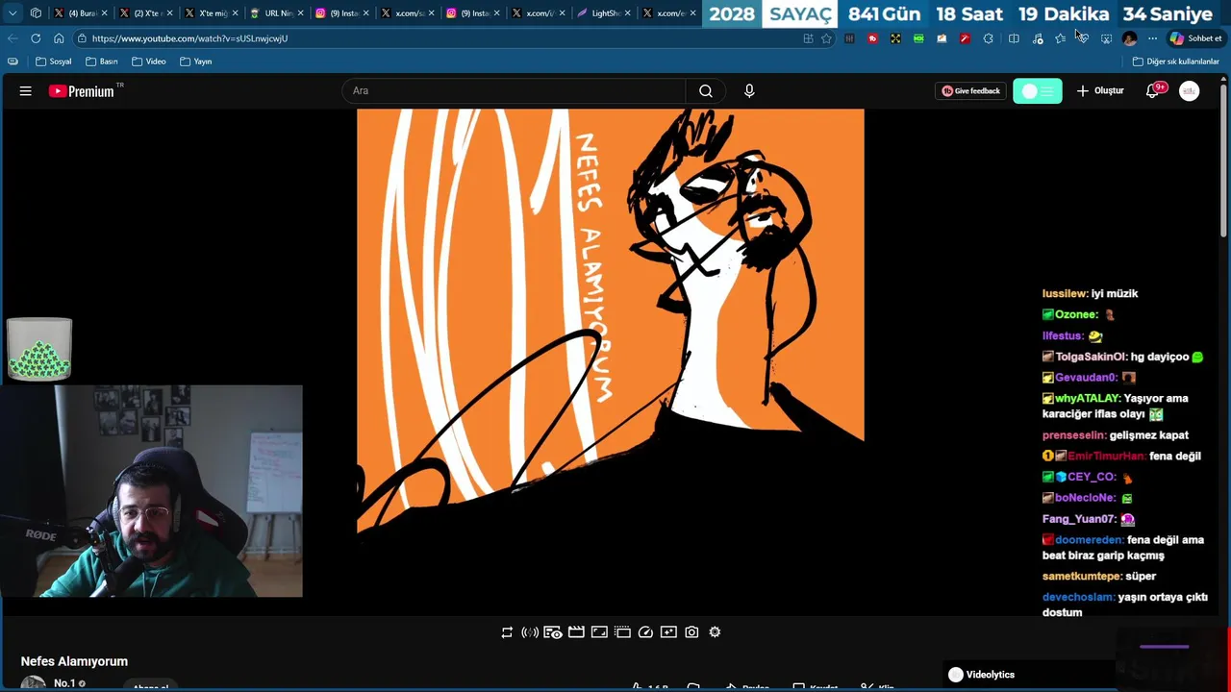Open the enhancer settings gear

pyautogui.click(x=715, y=632)
